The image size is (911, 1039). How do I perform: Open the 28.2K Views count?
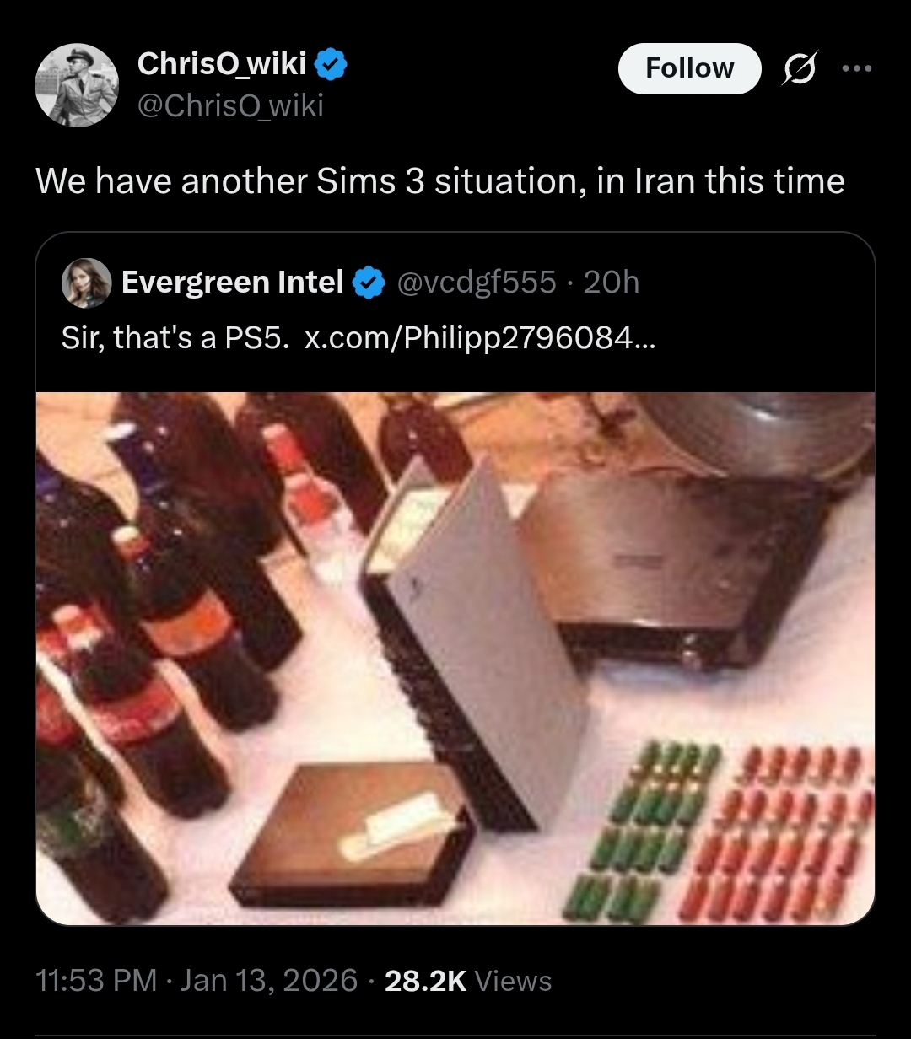467,981
